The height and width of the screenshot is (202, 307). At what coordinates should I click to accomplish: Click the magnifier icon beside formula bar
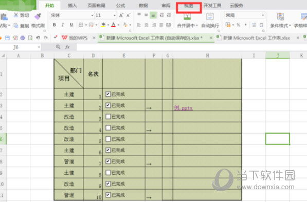coord(58,47)
